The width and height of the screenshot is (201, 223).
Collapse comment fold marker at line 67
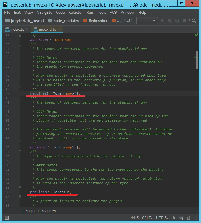[x=20, y=196]
